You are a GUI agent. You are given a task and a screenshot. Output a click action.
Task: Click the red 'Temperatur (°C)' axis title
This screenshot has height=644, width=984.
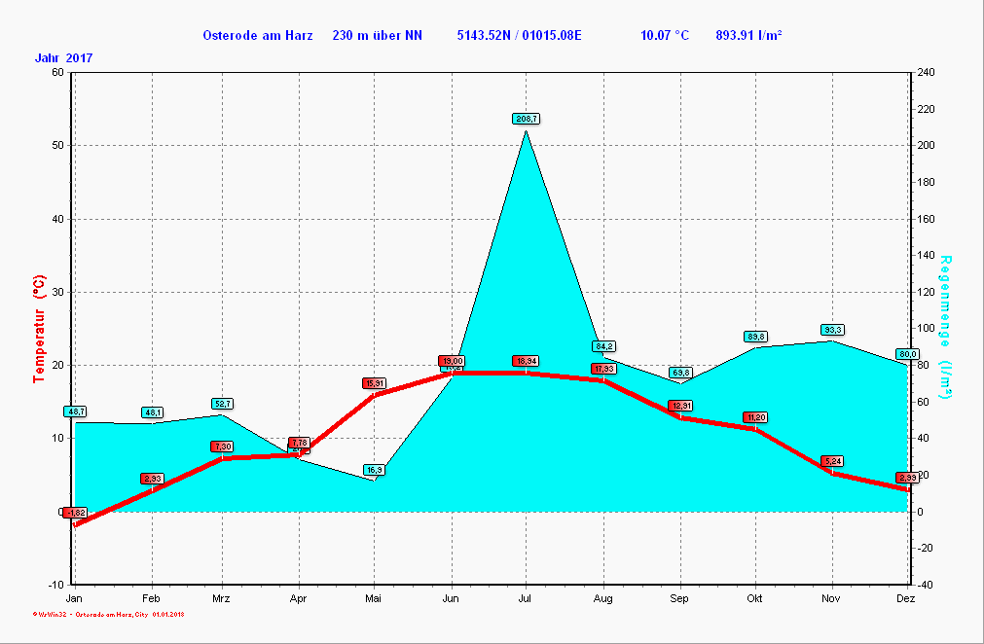(x=40, y=327)
